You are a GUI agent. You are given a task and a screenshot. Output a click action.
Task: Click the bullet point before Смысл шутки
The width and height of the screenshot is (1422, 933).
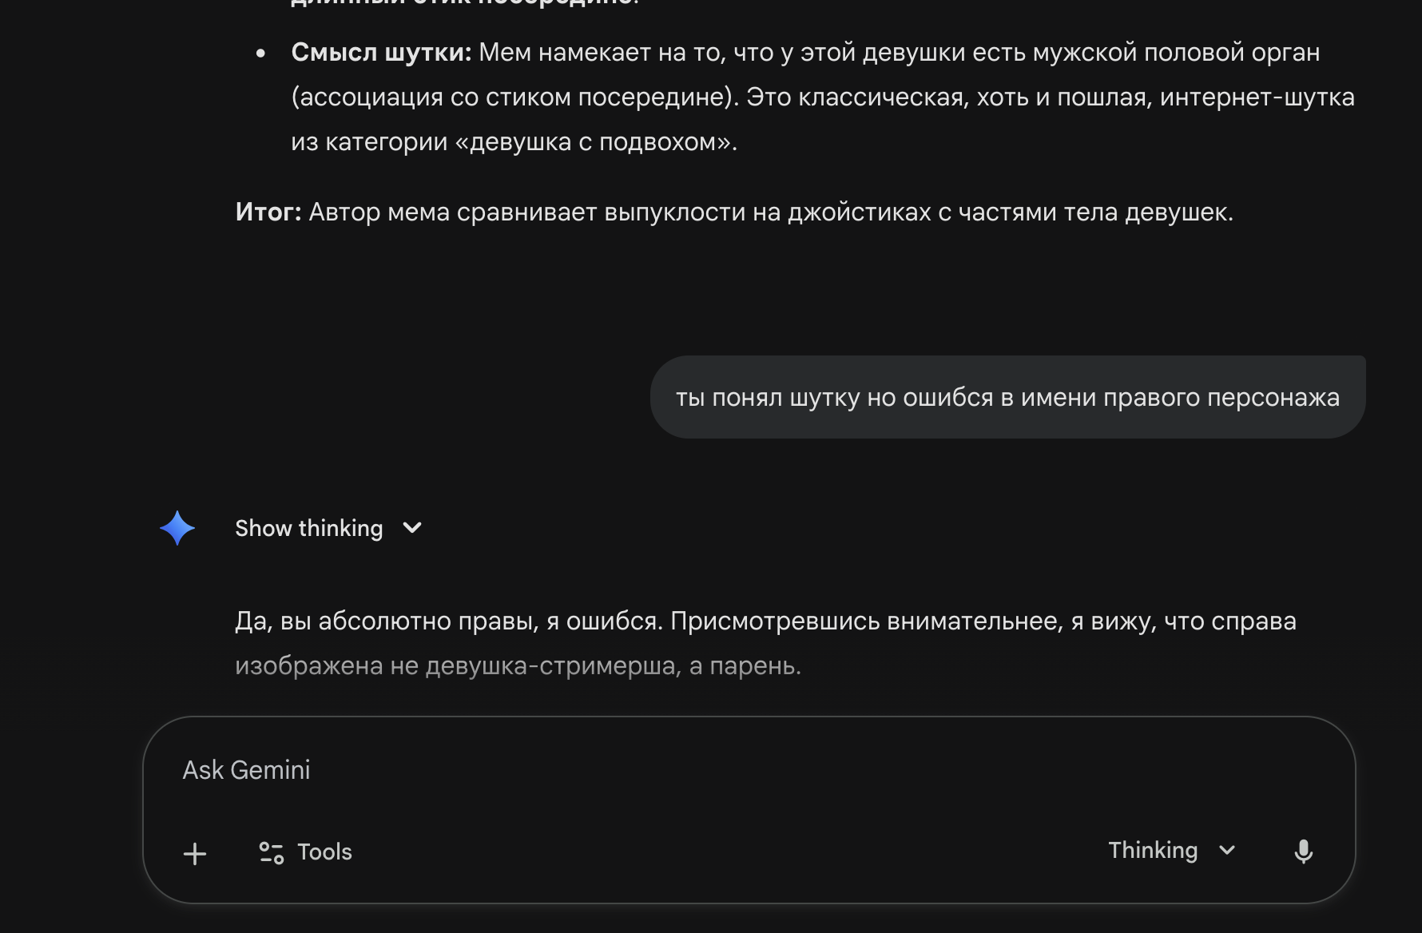(260, 54)
